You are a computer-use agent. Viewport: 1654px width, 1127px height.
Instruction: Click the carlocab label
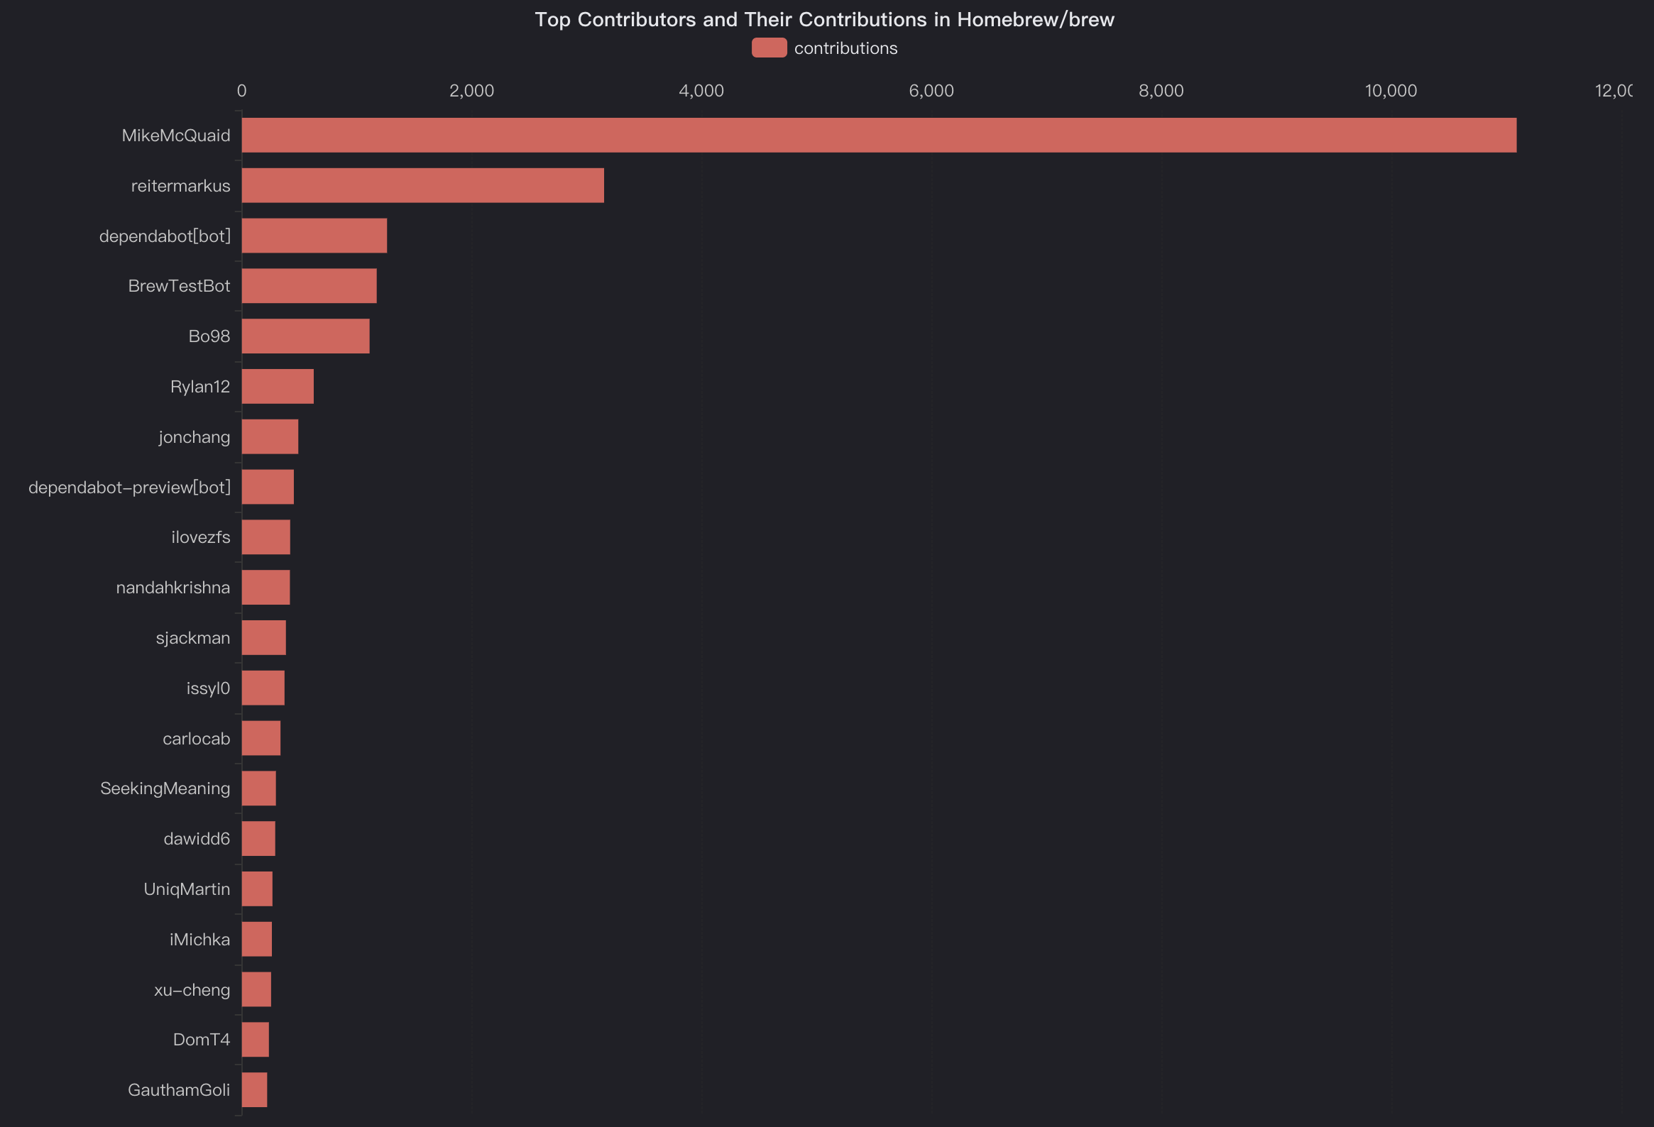click(x=197, y=739)
